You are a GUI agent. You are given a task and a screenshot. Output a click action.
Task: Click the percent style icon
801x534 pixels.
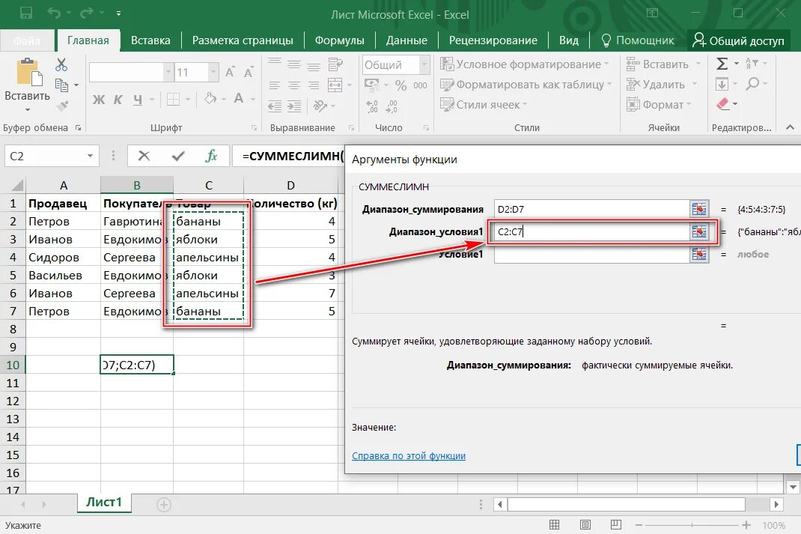tap(401, 85)
